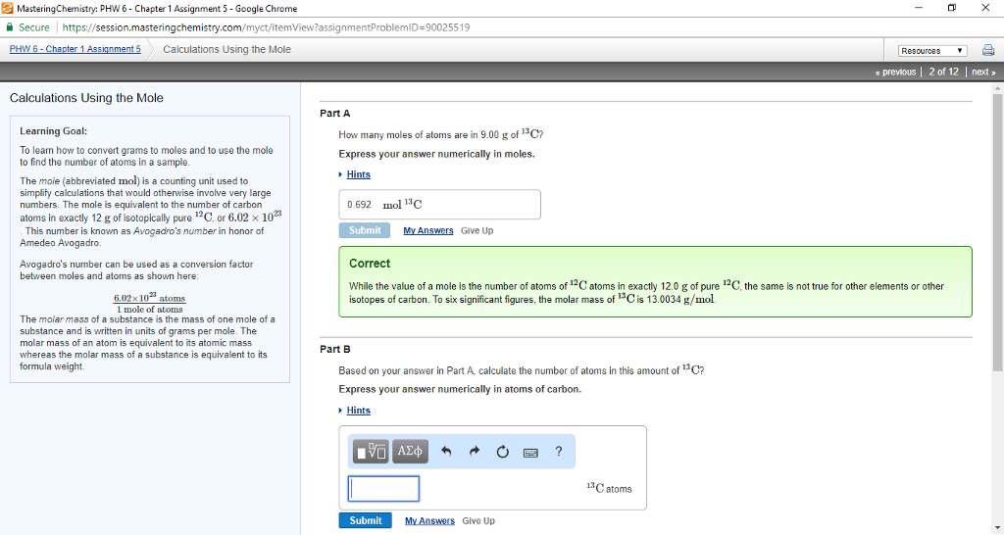Click Give Up under Part A
This screenshot has height=535, width=1004.
pyautogui.click(x=477, y=230)
